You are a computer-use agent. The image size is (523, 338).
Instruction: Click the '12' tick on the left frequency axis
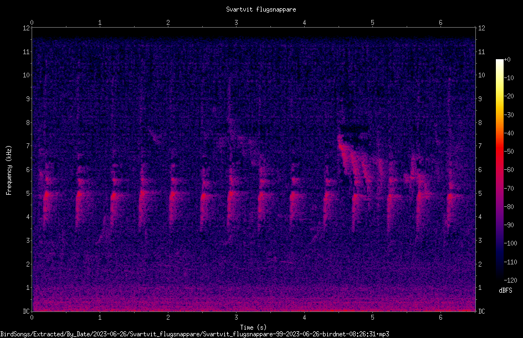pos(26,28)
